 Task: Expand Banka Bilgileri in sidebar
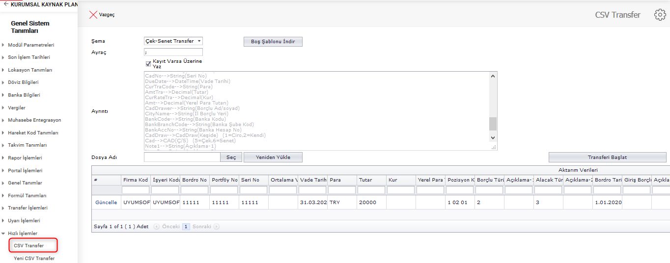(x=3, y=95)
